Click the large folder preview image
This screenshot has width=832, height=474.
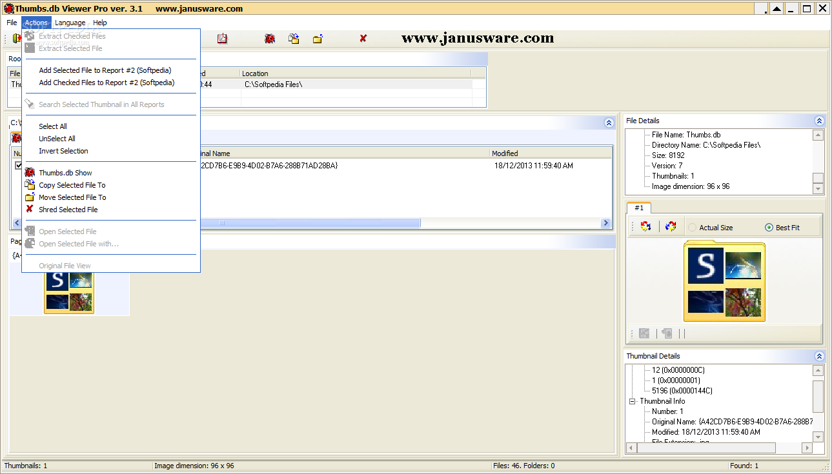tap(724, 281)
